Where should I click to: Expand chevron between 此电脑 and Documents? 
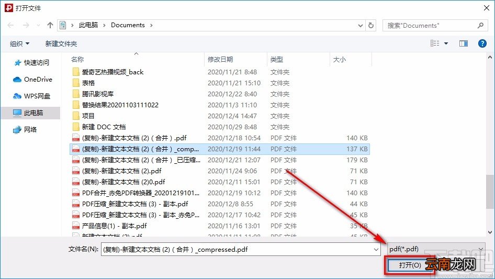point(104,25)
